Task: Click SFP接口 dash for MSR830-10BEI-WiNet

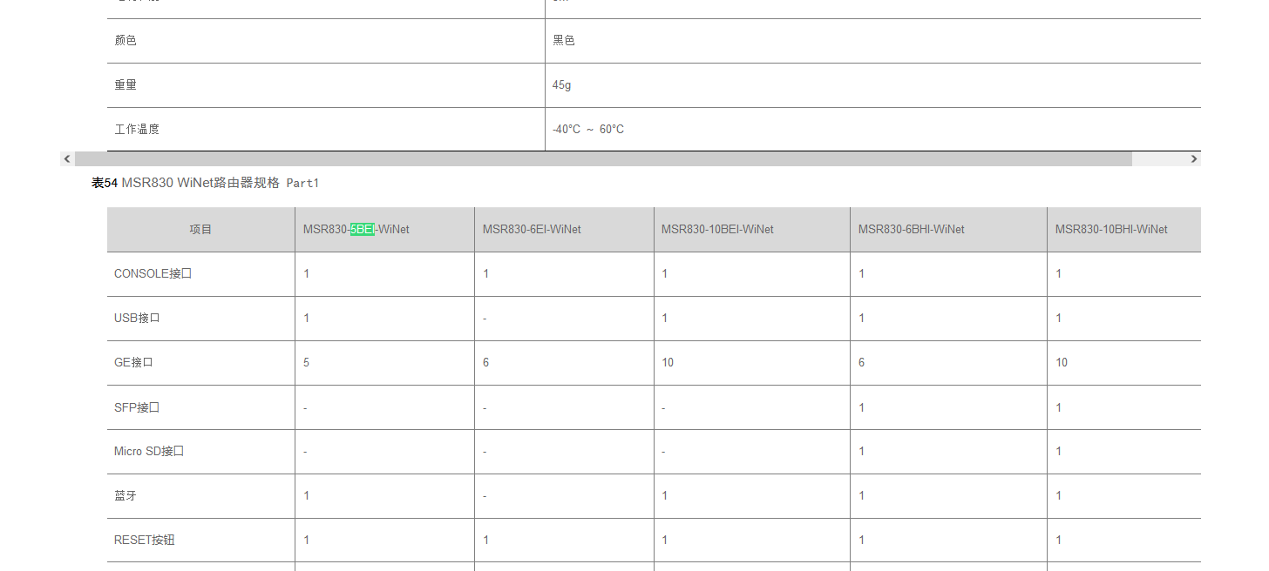Action: 663,408
